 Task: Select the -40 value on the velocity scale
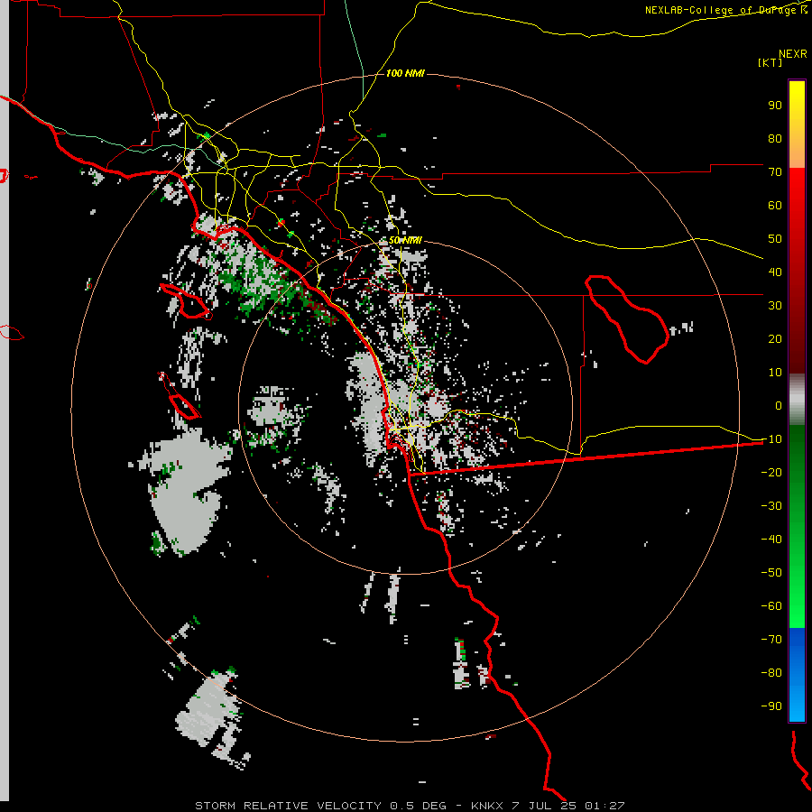coord(771,540)
